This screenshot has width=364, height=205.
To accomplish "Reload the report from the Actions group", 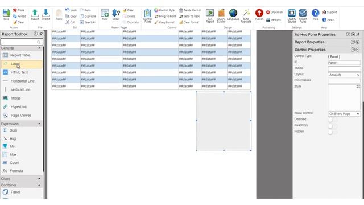I will click(19, 17).
